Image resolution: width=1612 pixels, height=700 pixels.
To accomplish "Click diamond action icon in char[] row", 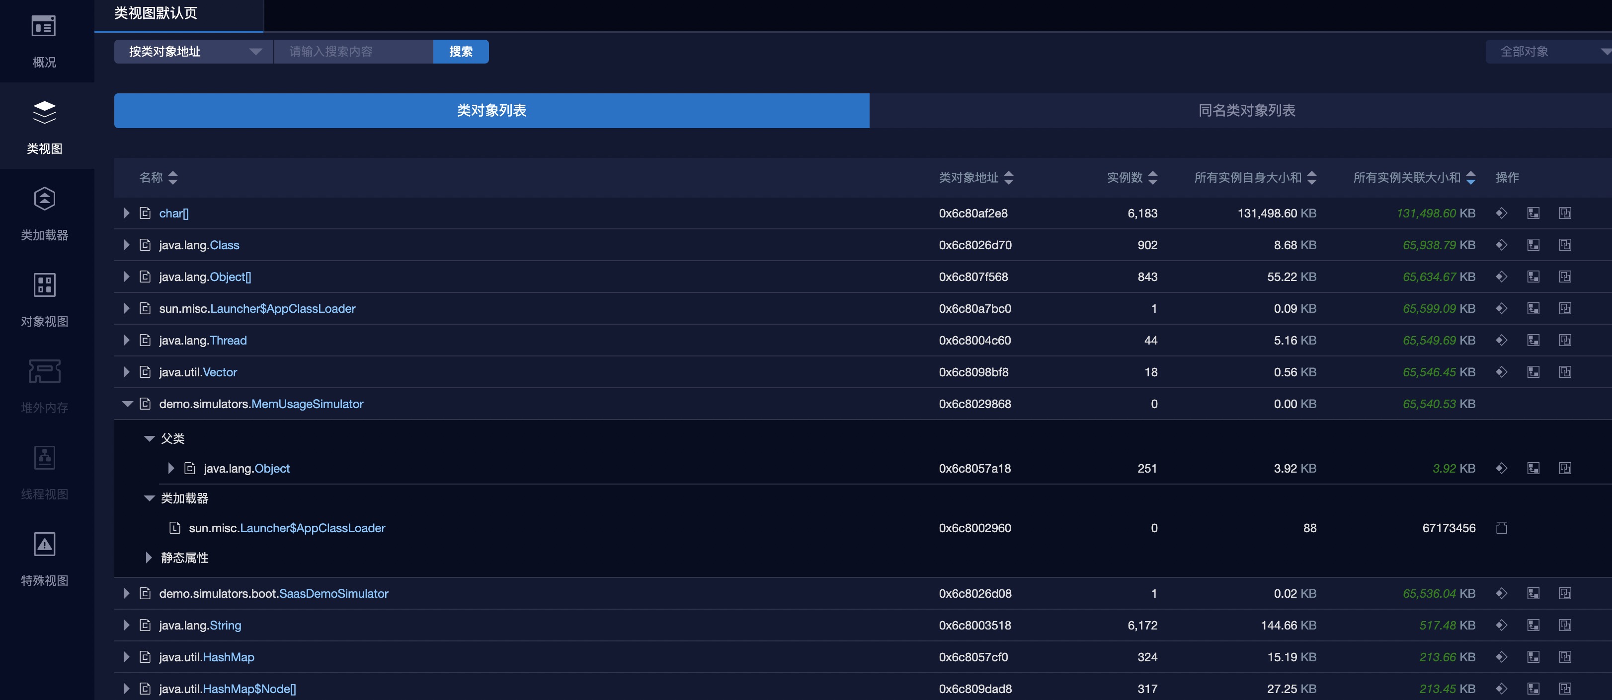I will point(1501,213).
